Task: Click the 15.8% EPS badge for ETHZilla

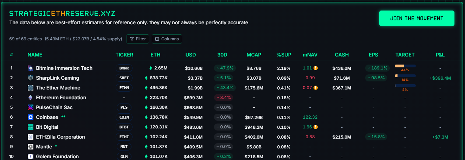Action: tap(376, 137)
